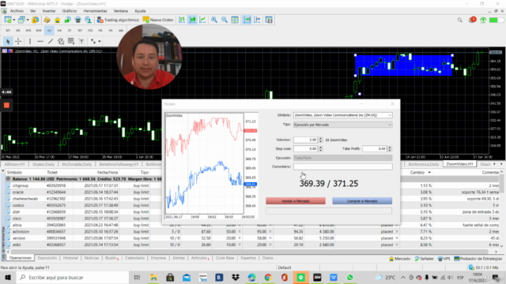
Task: Select the crosshair tool
Action: coord(18,41)
